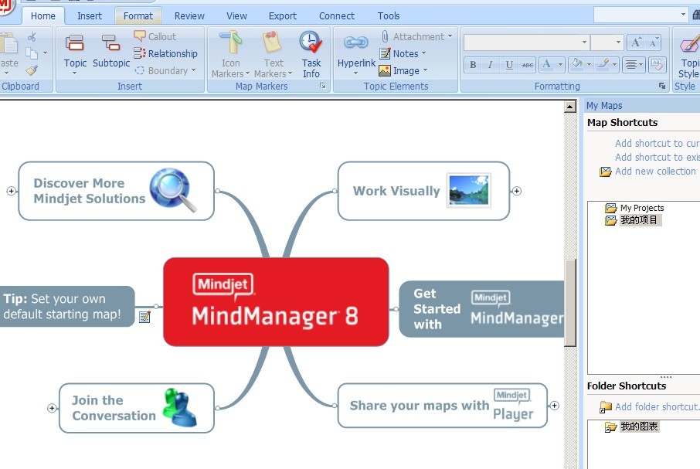
Task: Click Add shortcut to current map link
Action: click(658, 143)
